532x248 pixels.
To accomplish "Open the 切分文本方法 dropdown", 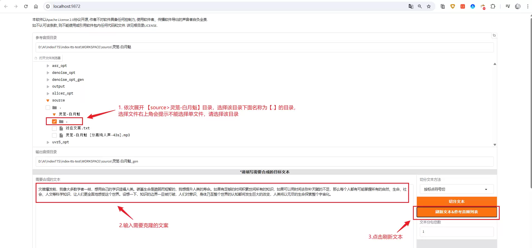I will click(x=457, y=189).
